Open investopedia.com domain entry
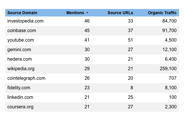 [25, 21]
